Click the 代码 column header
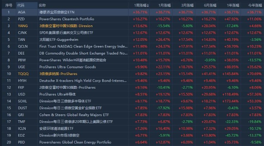 coord(21,5)
